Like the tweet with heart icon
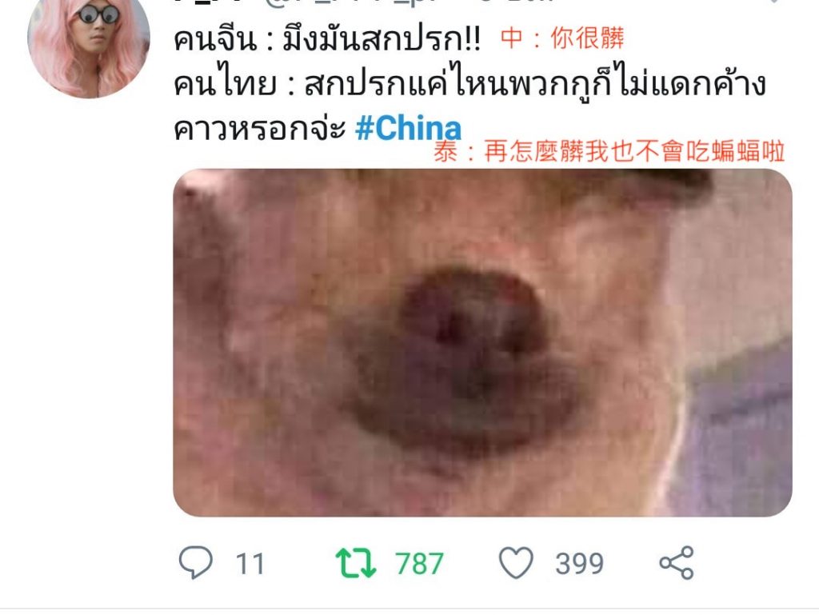The image size is (819, 615). 516,562
